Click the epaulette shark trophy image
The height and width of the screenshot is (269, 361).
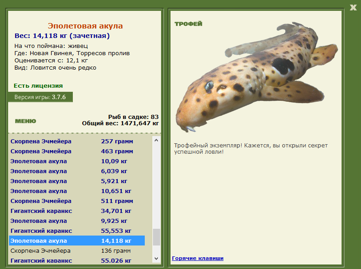[x=256, y=77]
